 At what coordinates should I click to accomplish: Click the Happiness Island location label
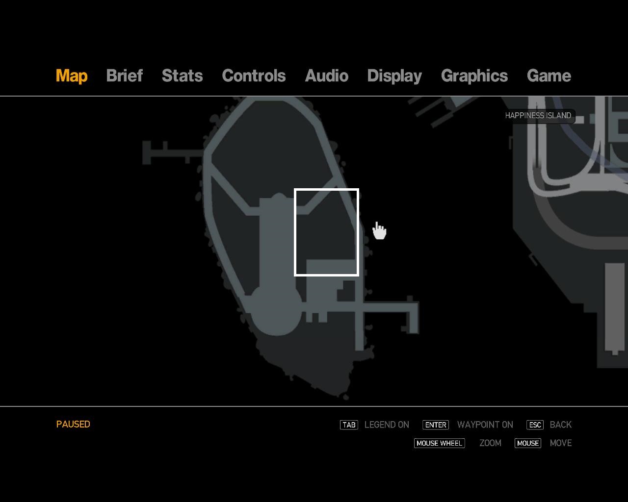tap(538, 116)
